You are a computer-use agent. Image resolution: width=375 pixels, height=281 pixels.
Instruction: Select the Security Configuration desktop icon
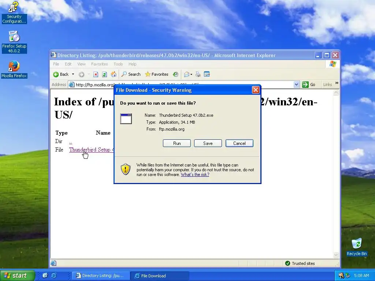click(x=14, y=12)
